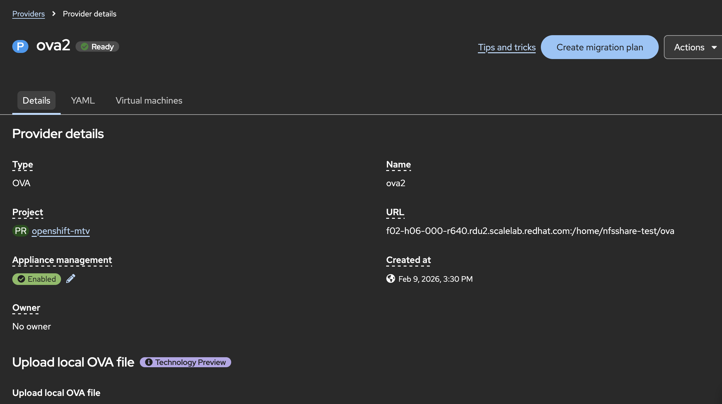Click the Created at field label
This screenshot has width=722, height=404.
(408, 260)
